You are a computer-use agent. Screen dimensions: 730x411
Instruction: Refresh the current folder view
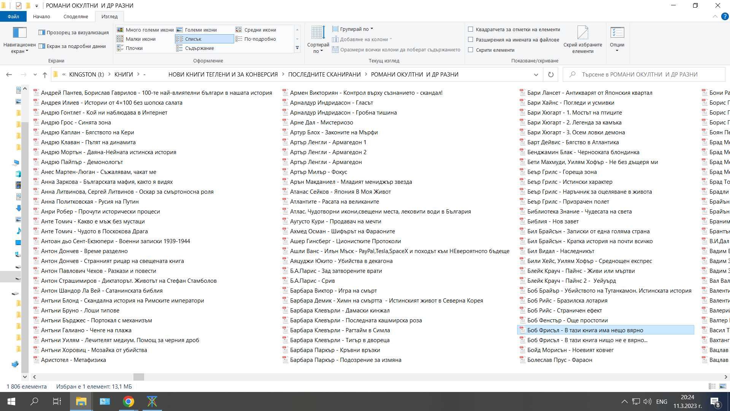[x=551, y=75]
